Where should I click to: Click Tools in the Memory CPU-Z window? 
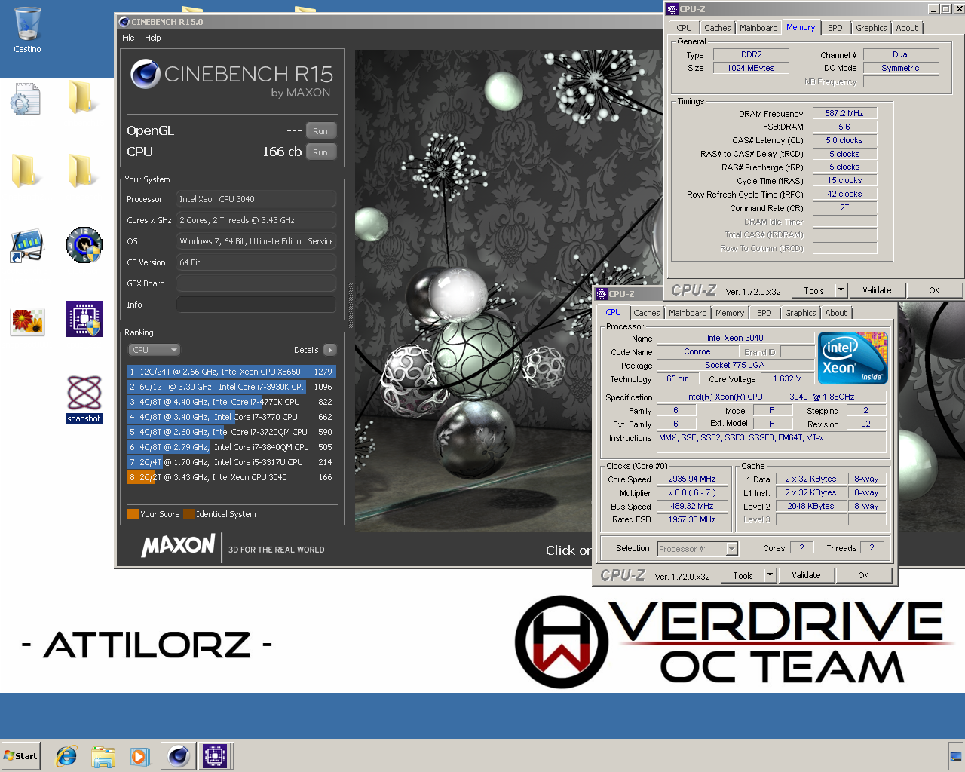pyautogui.click(x=813, y=290)
